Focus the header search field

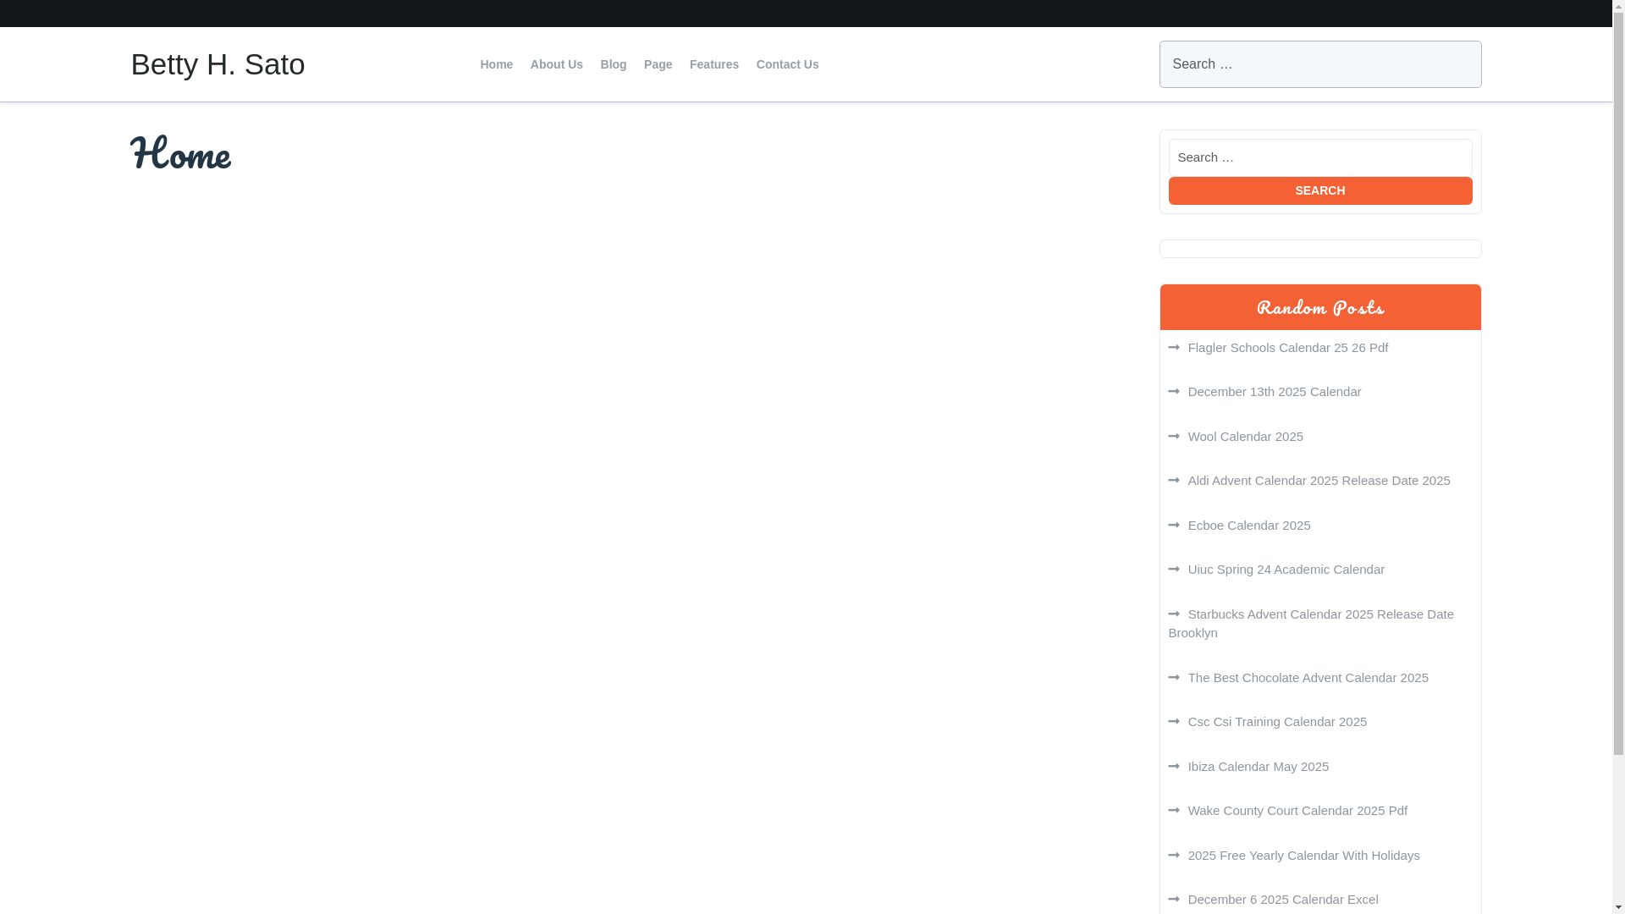pyautogui.click(x=1319, y=64)
